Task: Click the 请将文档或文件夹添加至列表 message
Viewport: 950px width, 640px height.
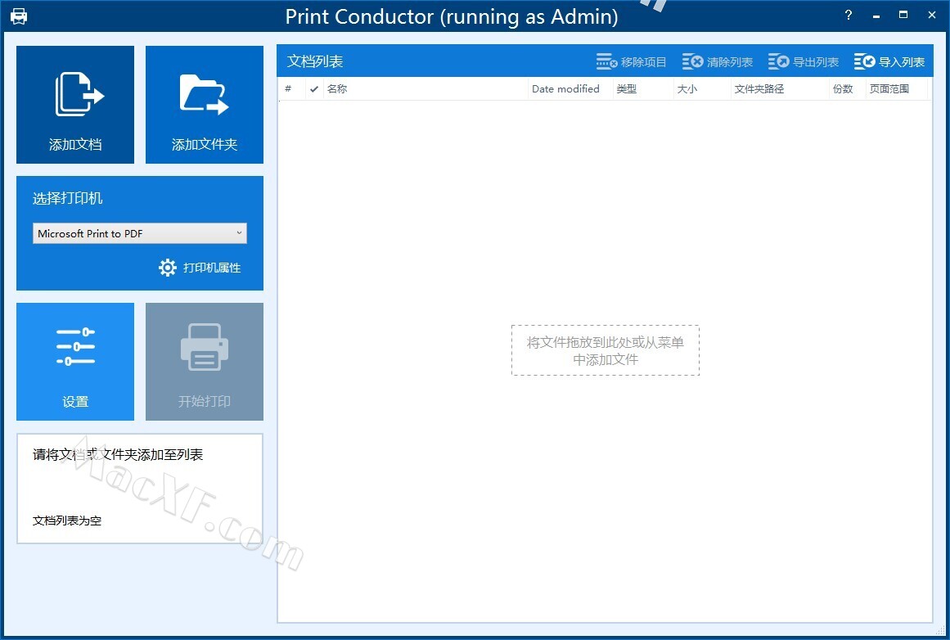Action: (118, 454)
